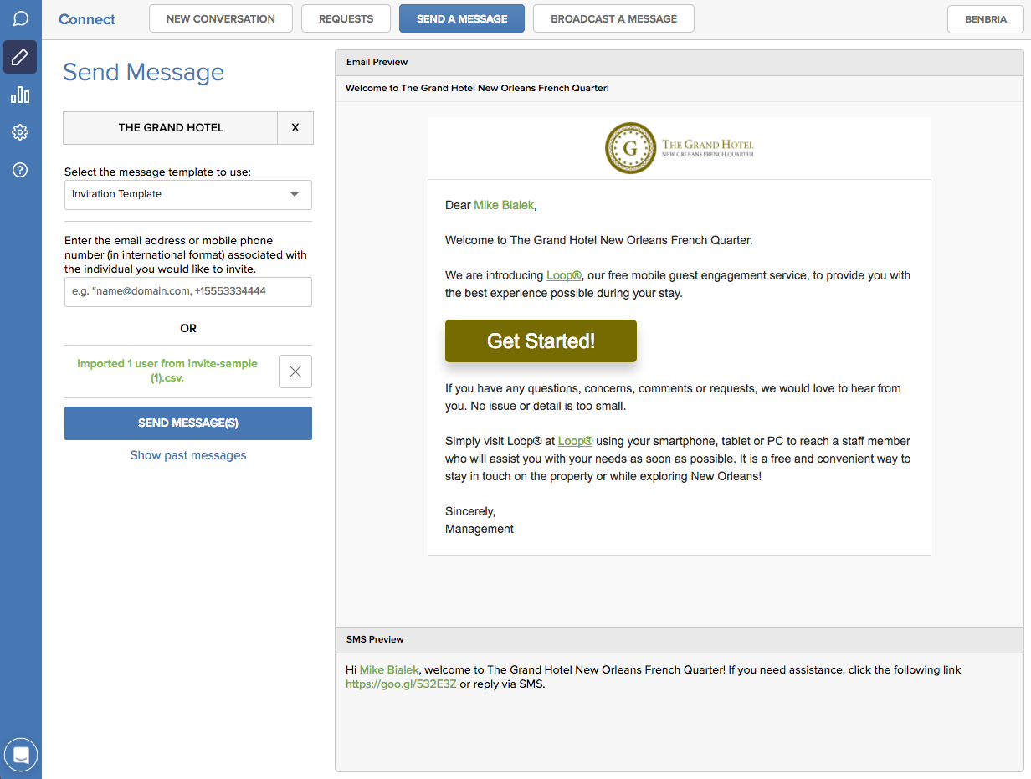Viewport: 1031px width, 779px height.
Task: Click the email subject line text
Action: (x=477, y=88)
